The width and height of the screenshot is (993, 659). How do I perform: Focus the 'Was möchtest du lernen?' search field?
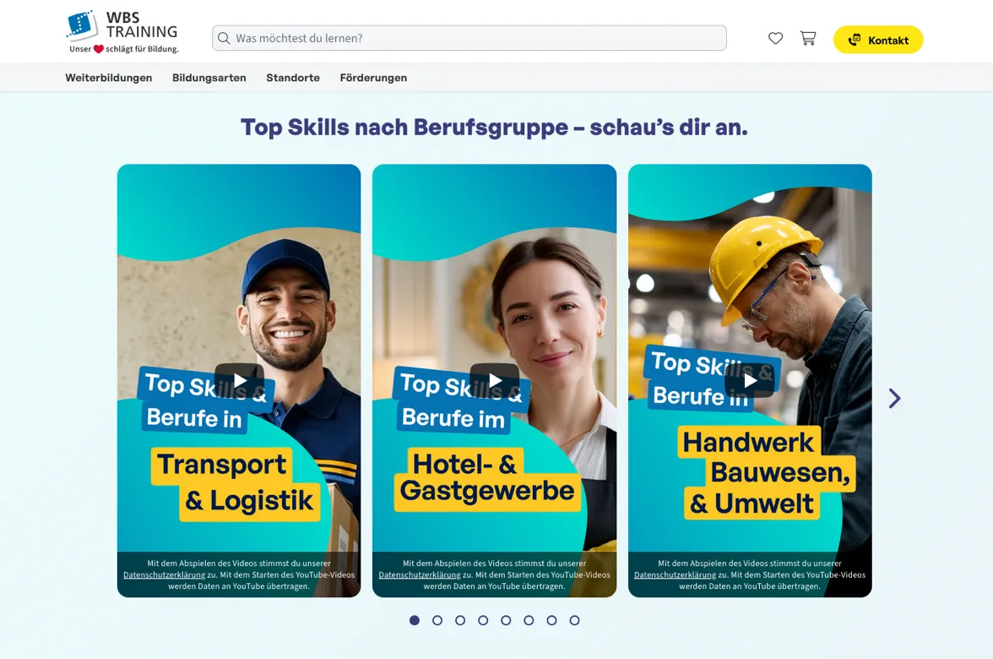click(x=469, y=38)
